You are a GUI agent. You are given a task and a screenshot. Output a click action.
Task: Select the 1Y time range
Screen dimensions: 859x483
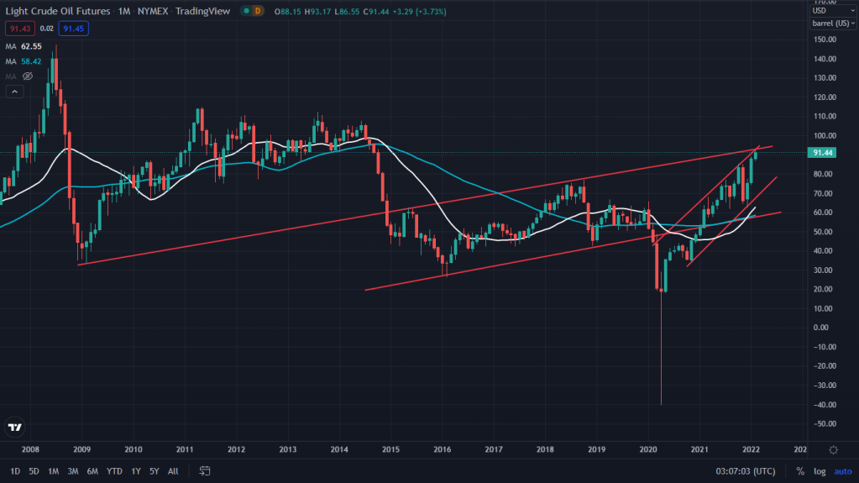pos(136,471)
